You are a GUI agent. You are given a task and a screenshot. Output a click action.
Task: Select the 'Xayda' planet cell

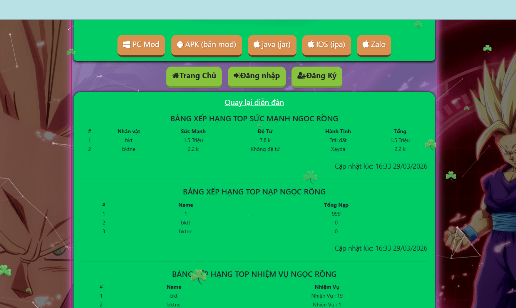click(338, 149)
